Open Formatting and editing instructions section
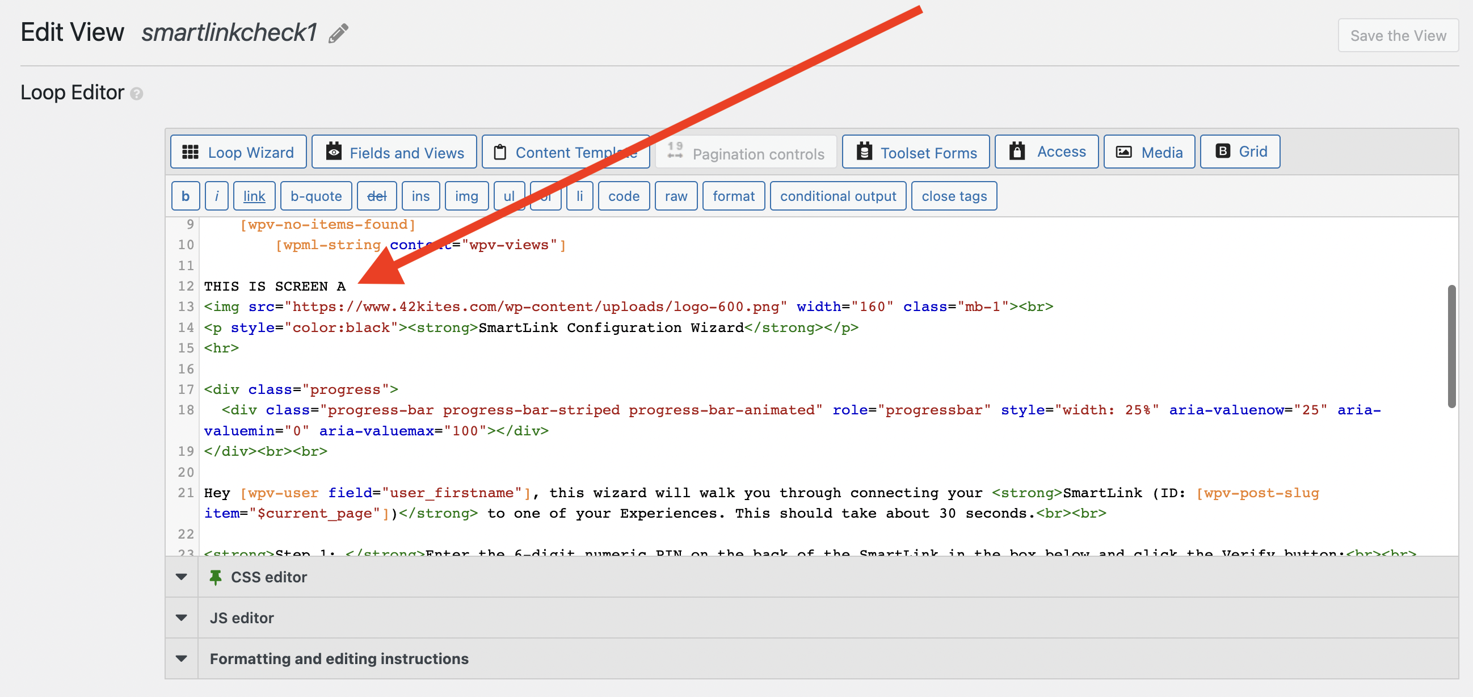 click(x=811, y=659)
